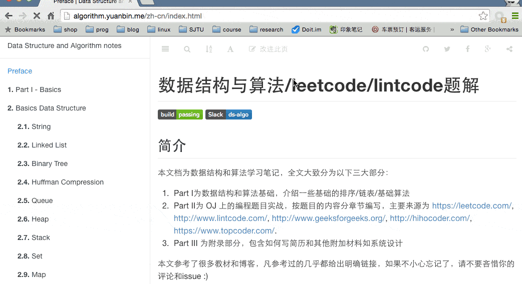Open the course bookmarks folder
This screenshot has width=522, height=284.
tap(227, 29)
